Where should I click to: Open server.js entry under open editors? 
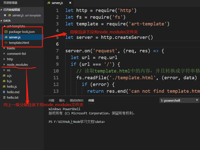point(22,15)
